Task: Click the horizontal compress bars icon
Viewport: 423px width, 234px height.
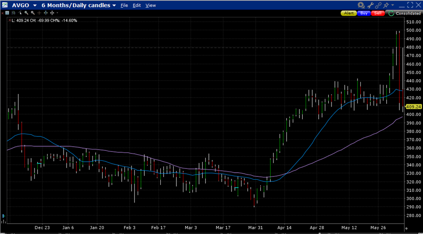Action: point(52,13)
